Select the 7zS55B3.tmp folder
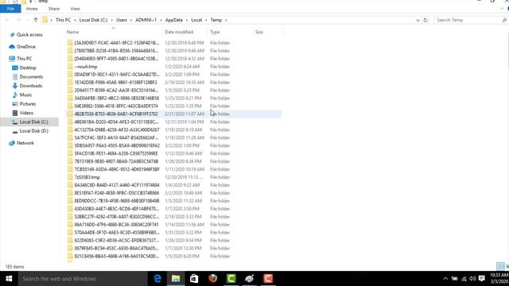The image size is (509, 286). (x=87, y=177)
